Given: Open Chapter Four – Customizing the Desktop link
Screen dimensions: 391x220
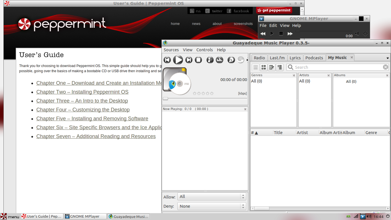Looking at the screenshot, I should click(x=83, y=110).
